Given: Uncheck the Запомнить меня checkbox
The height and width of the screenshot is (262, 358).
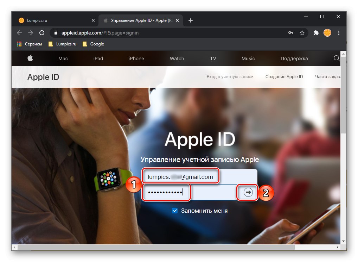Looking at the screenshot, I should pyautogui.click(x=175, y=210).
